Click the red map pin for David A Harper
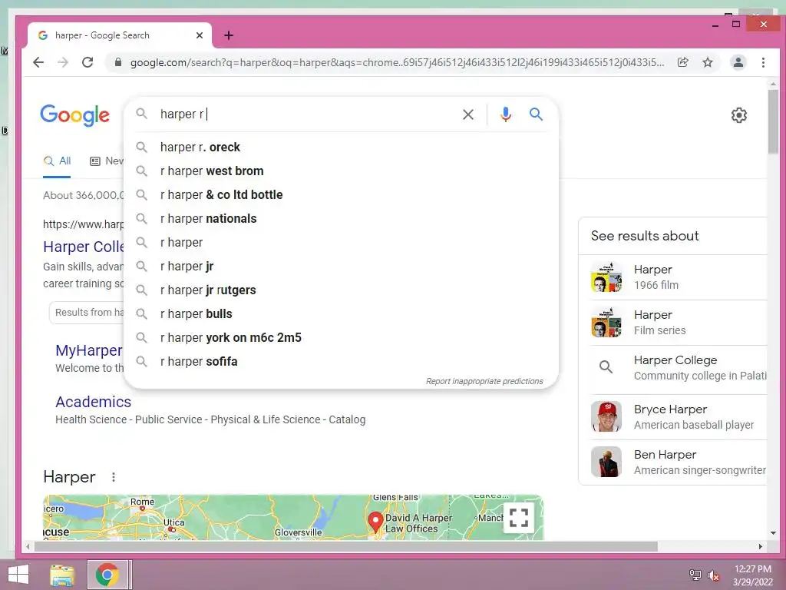 pos(375,522)
